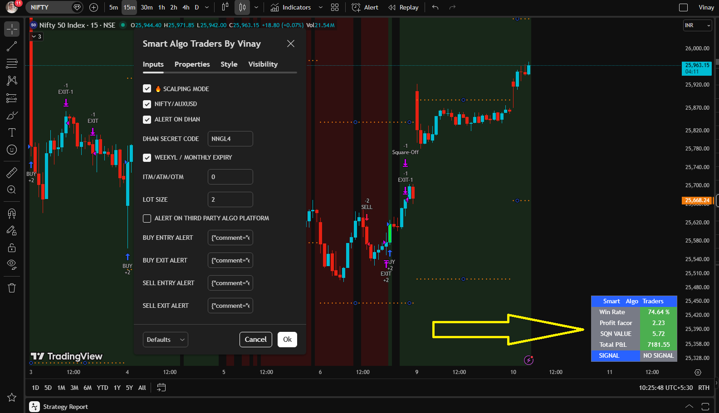Viewport: 719px width, 413px height.
Task: Select the trend line drawing tool
Action: (12, 46)
